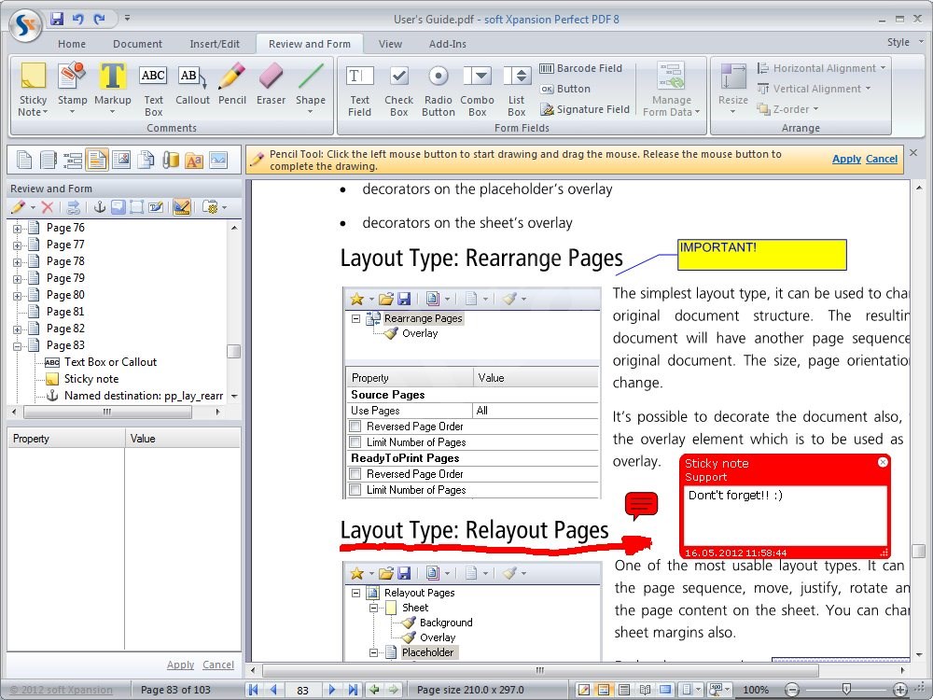Open the Insert/Edit tab

click(215, 44)
